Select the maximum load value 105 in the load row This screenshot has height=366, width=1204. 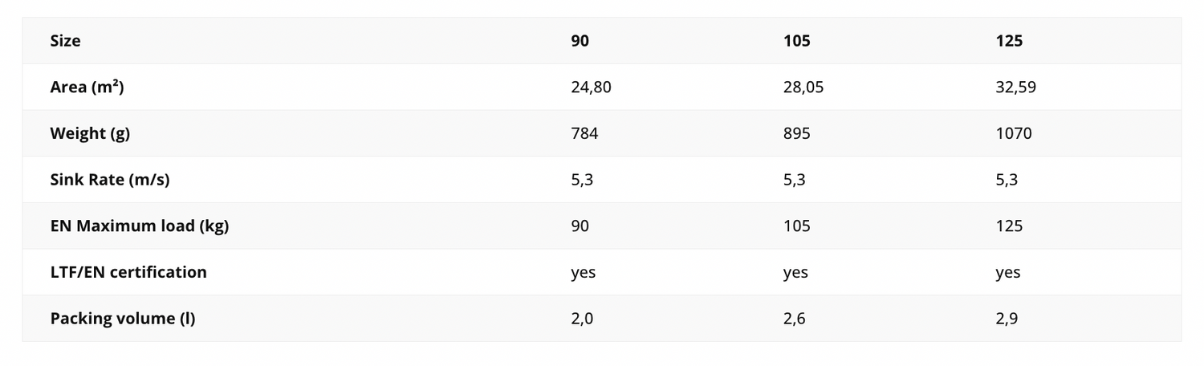[x=796, y=226]
